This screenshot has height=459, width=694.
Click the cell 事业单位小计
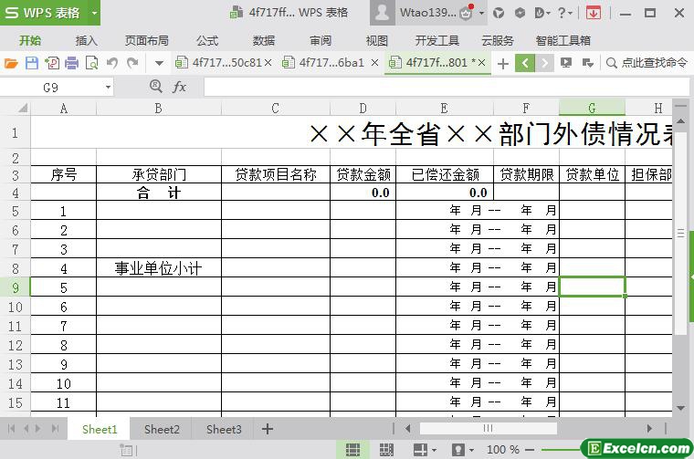click(159, 268)
